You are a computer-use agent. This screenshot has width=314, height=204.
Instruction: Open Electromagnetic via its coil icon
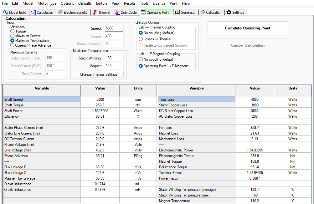click(60, 13)
